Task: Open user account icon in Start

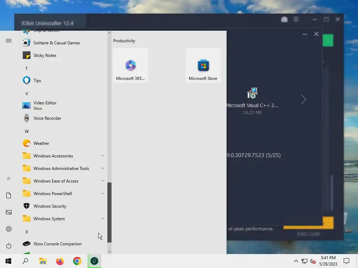Action: pyautogui.click(x=9, y=179)
